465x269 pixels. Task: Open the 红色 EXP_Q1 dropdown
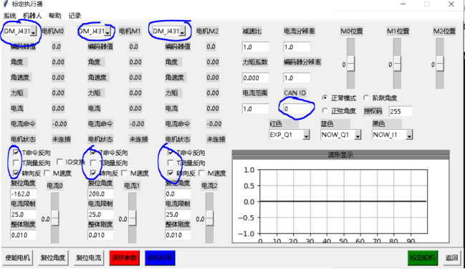click(307, 135)
